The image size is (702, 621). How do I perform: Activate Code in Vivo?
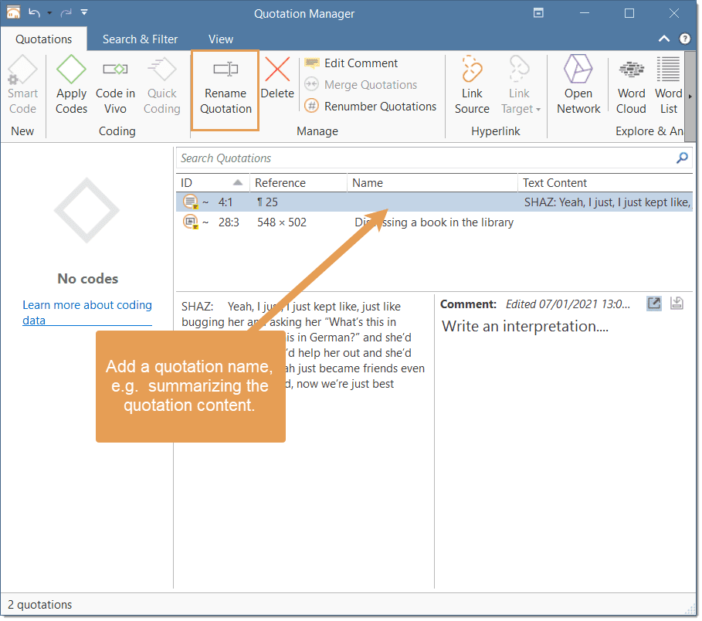[x=115, y=83]
